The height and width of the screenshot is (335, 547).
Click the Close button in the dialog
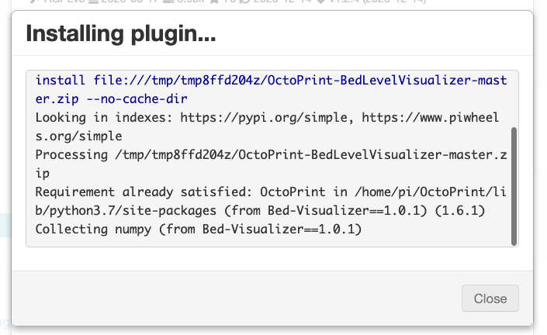[x=490, y=299]
